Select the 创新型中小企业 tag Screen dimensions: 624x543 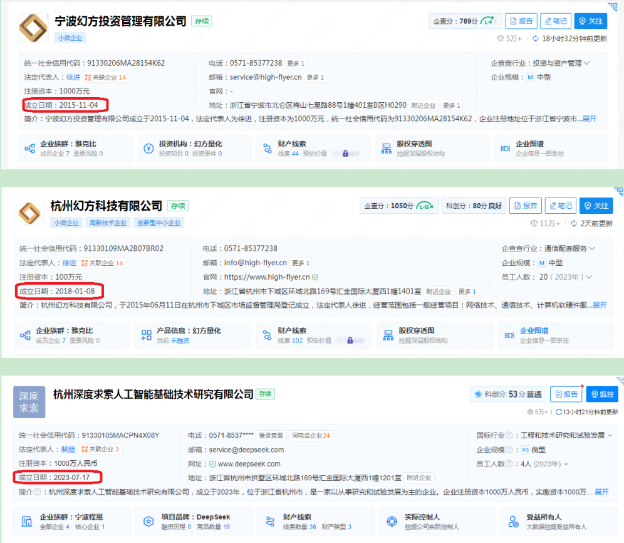(159, 223)
